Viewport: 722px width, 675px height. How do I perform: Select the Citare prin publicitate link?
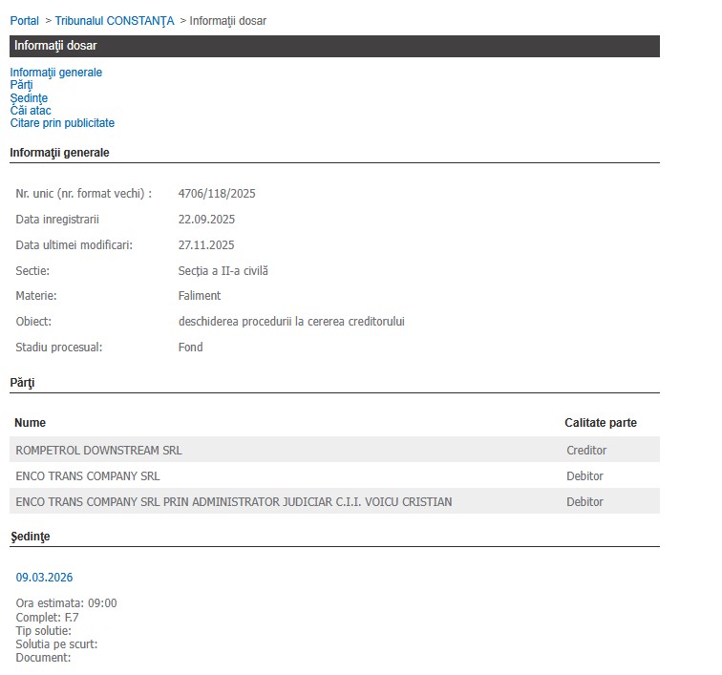click(62, 123)
